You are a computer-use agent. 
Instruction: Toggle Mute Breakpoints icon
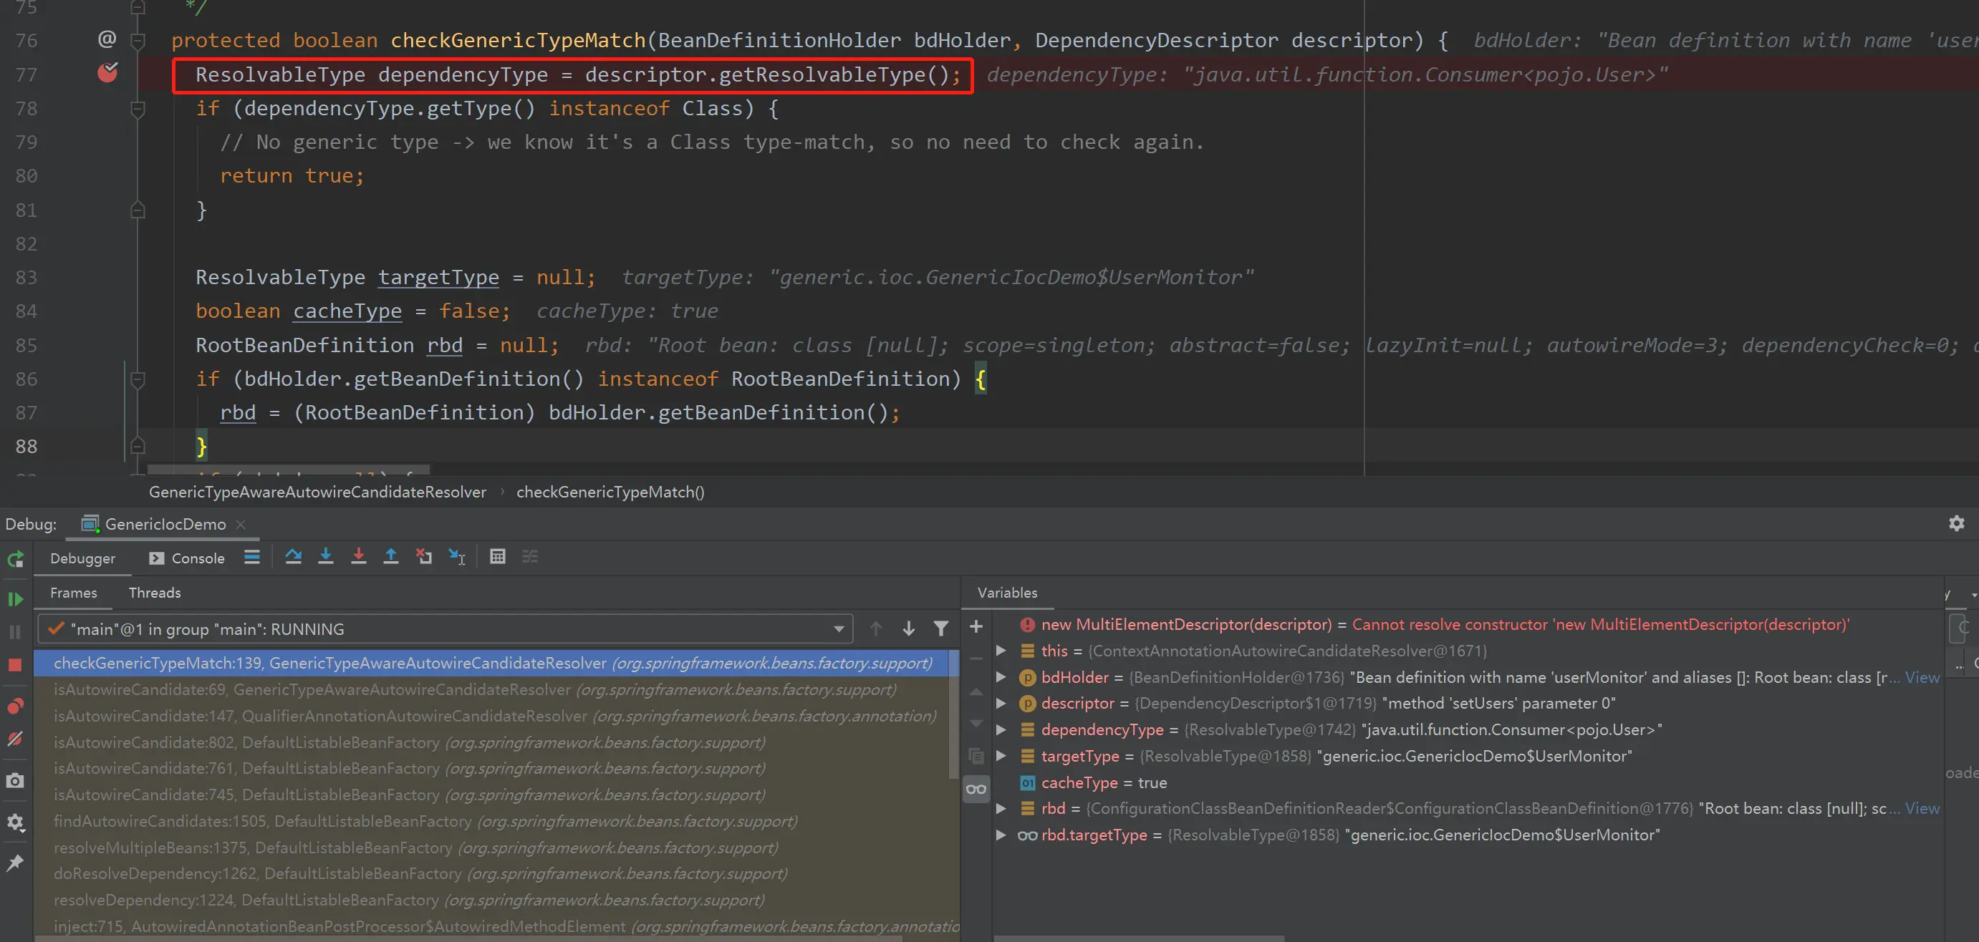pos(14,739)
